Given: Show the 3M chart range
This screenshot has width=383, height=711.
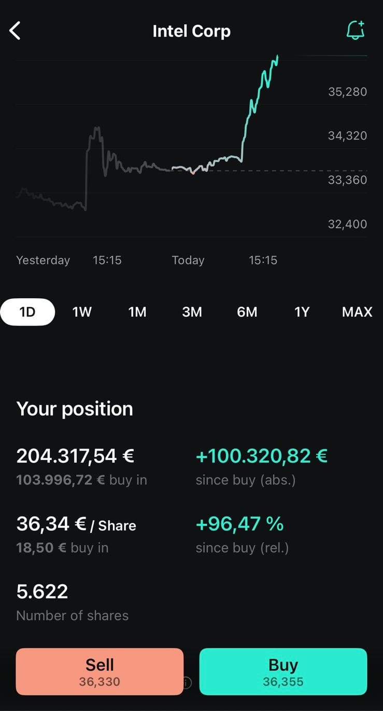Looking at the screenshot, I should 192,312.
